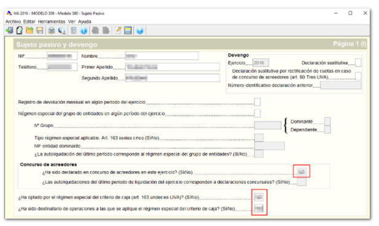Open print preview magnifier icon
This screenshot has width=379, height=226.
click(x=62, y=31)
